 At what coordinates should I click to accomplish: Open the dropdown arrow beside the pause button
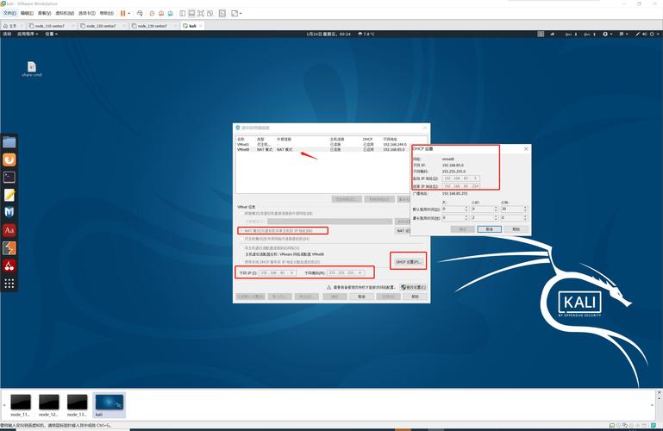129,14
